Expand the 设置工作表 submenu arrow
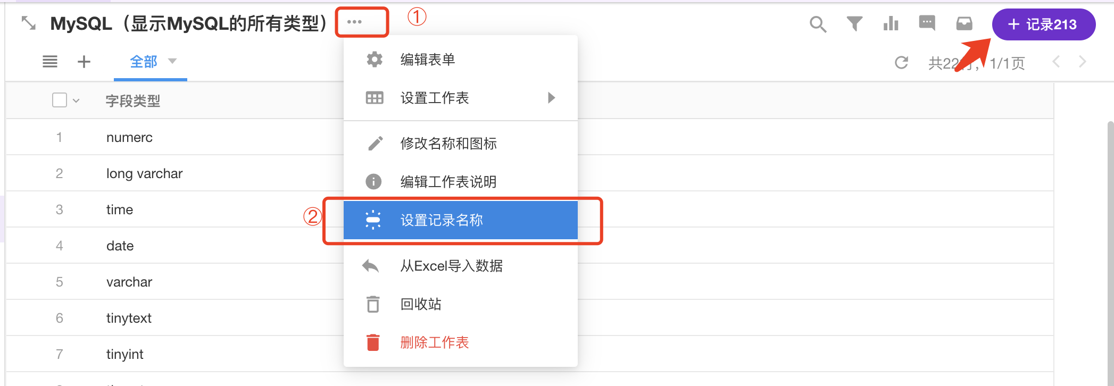 click(551, 98)
